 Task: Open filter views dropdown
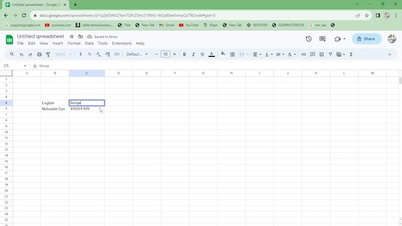point(340,55)
